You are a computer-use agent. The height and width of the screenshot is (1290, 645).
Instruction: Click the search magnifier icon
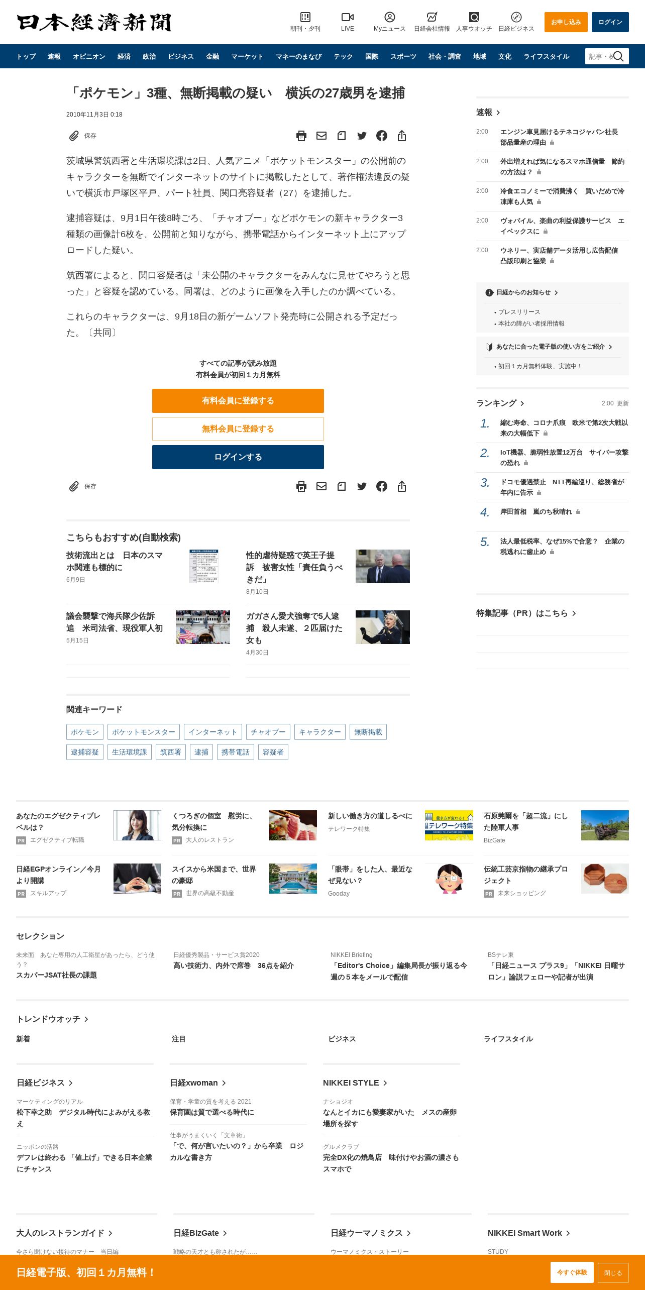619,56
